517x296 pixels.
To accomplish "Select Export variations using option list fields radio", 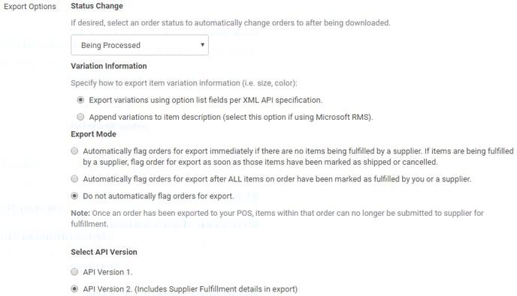I will click(80, 100).
